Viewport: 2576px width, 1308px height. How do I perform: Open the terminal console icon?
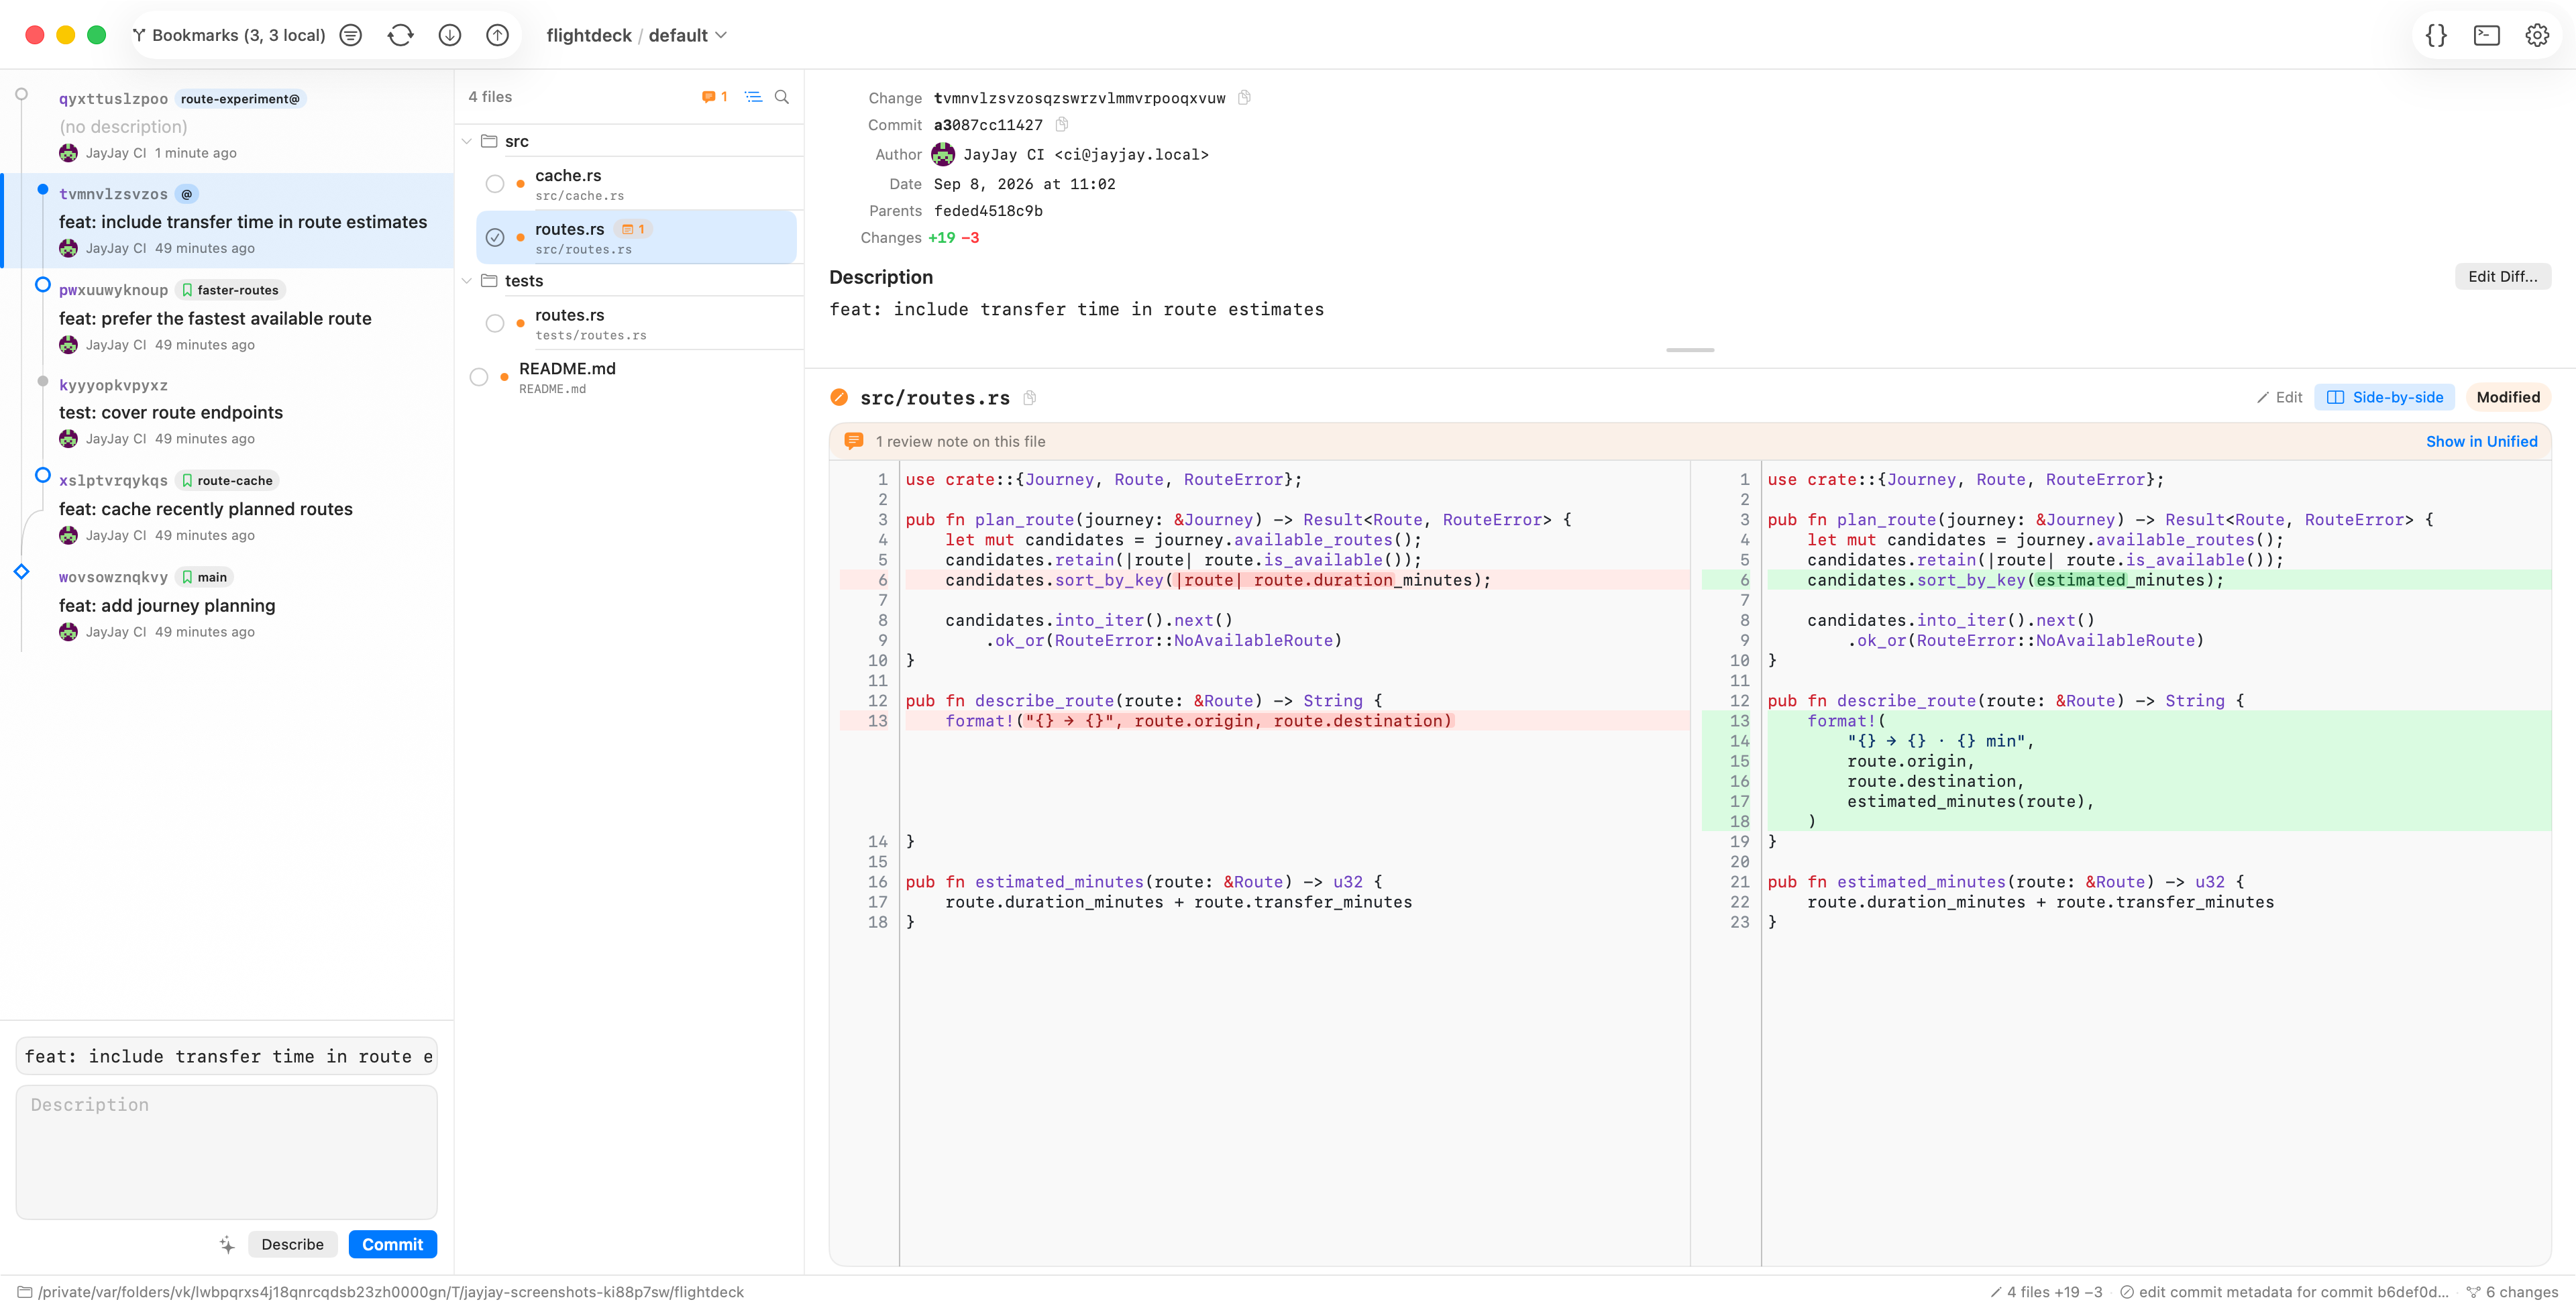(x=2487, y=35)
